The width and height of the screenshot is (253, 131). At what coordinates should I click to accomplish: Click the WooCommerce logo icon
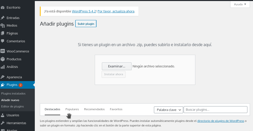[x=3, y=51]
